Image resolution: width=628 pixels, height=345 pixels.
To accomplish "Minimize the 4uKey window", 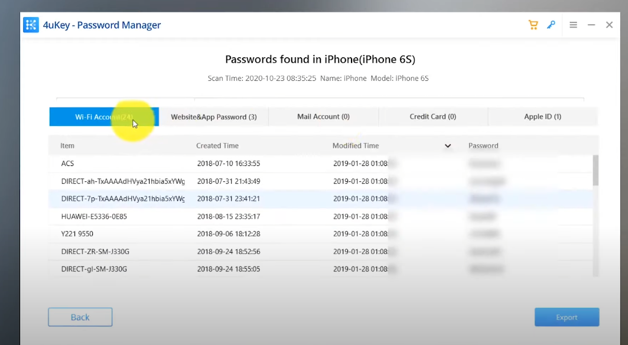I will click(591, 25).
